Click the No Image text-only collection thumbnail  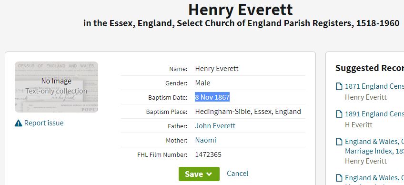[56, 87]
